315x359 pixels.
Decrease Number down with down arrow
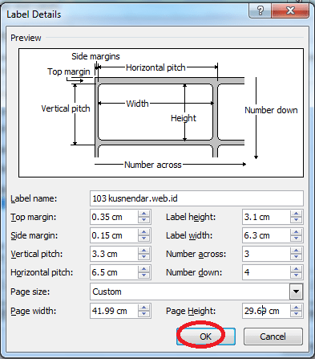tap(297, 275)
